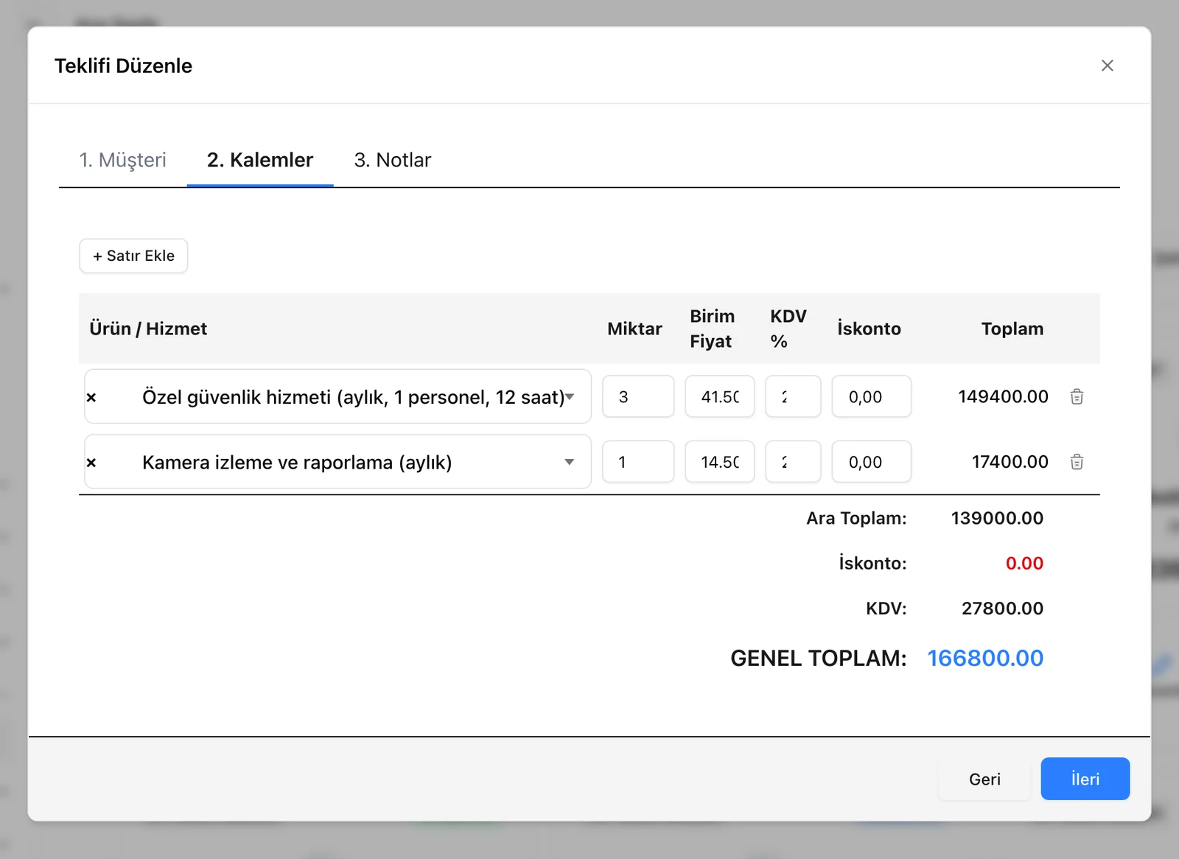The height and width of the screenshot is (859, 1179).
Task: Edit İskonto field for Özel güvenlik row
Action: point(872,396)
